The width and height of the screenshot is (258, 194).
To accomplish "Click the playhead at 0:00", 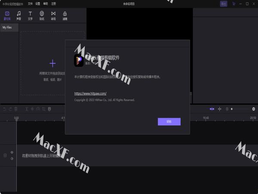I will [16, 120].
